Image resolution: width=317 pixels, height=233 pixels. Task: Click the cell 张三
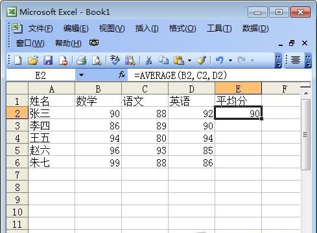[51, 113]
